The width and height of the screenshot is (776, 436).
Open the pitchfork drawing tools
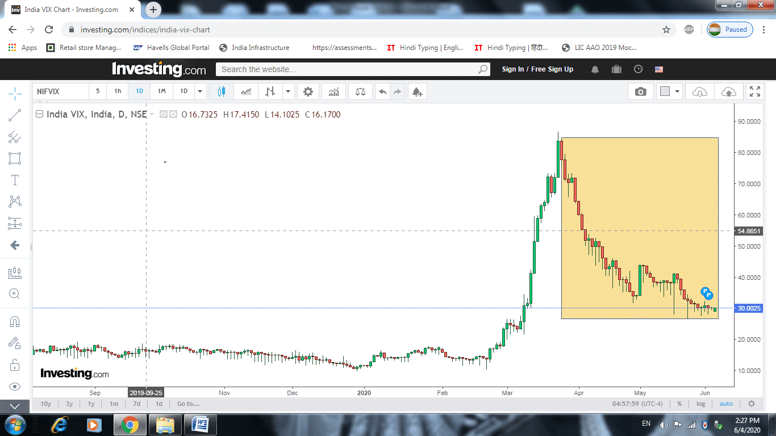15,137
